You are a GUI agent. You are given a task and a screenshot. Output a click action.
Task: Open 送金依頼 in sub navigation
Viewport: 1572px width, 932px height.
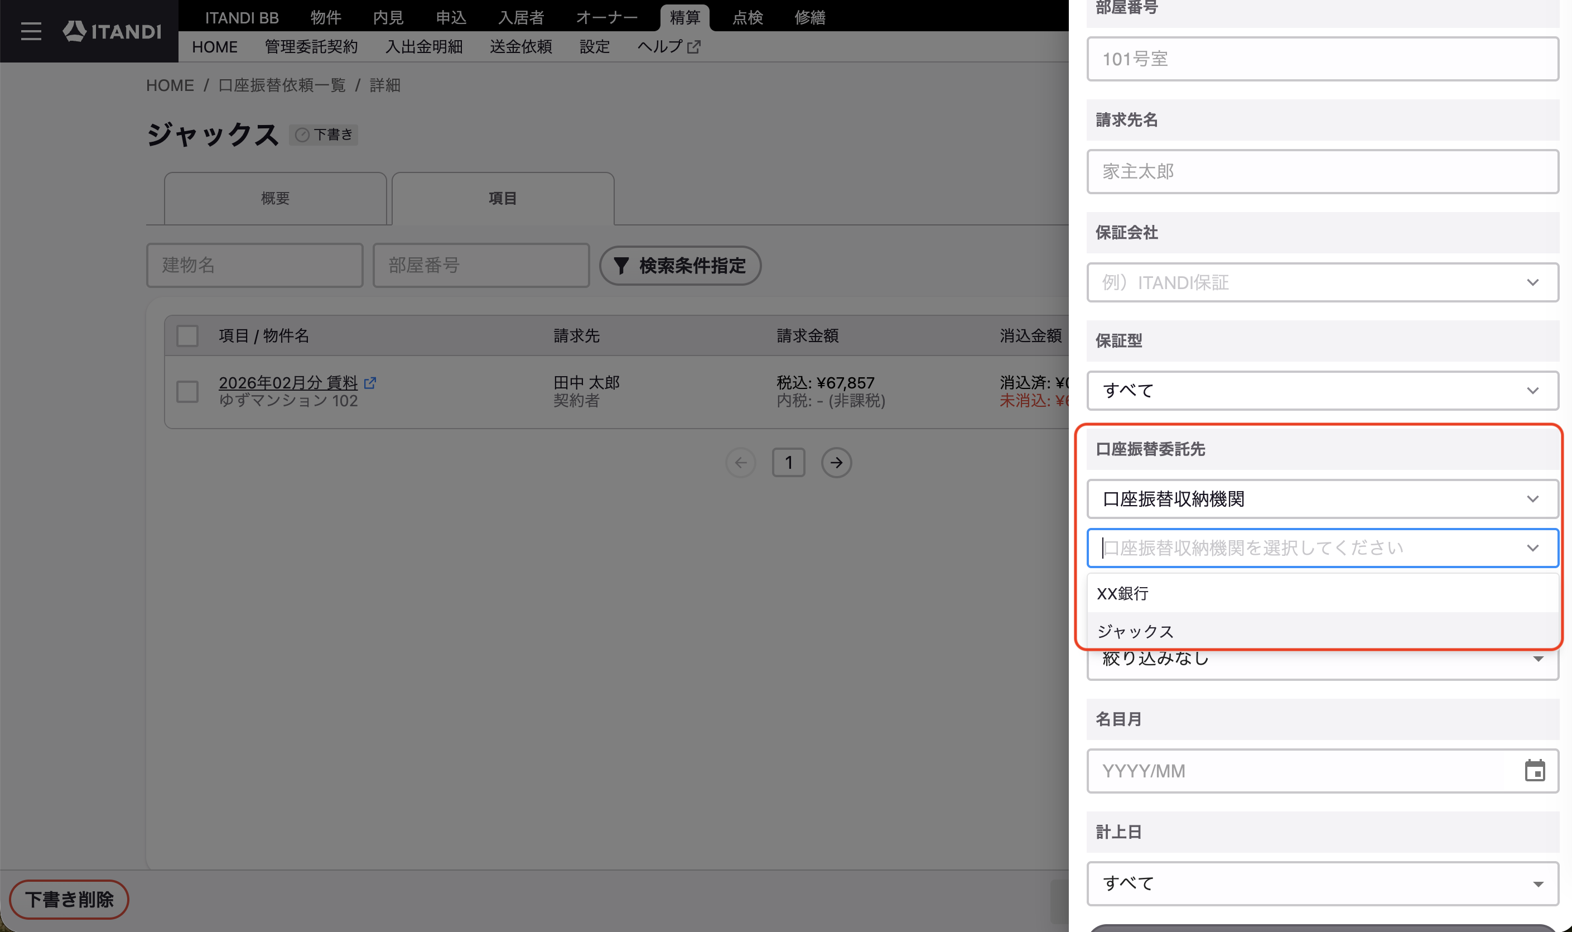(x=521, y=47)
